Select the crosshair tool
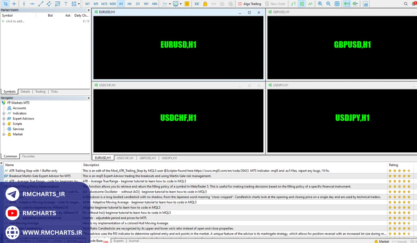Image resolution: width=417 pixels, height=243 pixels. pyautogui.click(x=14, y=4)
